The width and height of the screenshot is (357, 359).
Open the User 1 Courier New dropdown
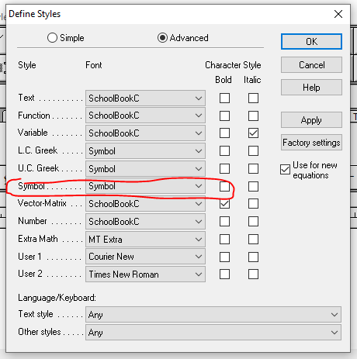(x=145, y=257)
